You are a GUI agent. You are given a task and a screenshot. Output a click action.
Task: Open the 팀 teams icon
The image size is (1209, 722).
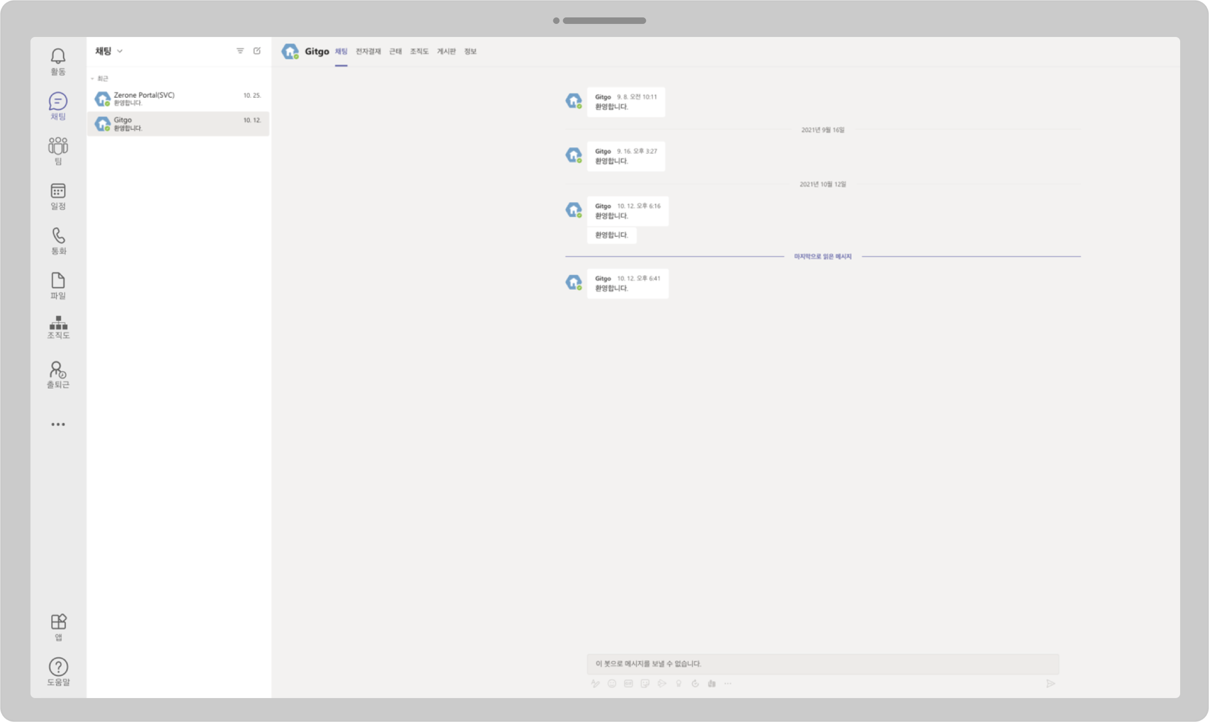[x=58, y=151]
